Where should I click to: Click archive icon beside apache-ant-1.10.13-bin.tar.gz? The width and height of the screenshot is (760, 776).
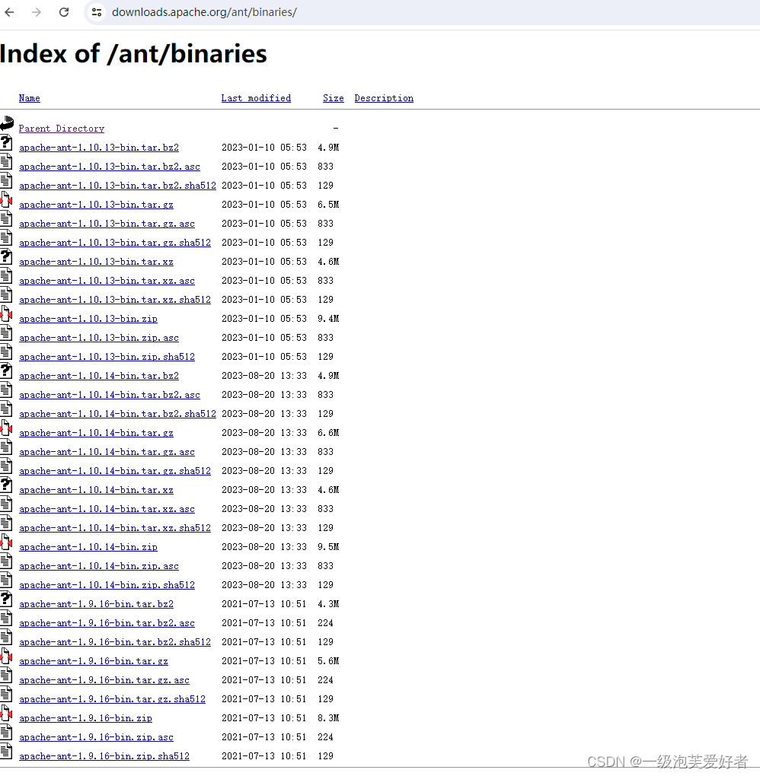click(6, 200)
